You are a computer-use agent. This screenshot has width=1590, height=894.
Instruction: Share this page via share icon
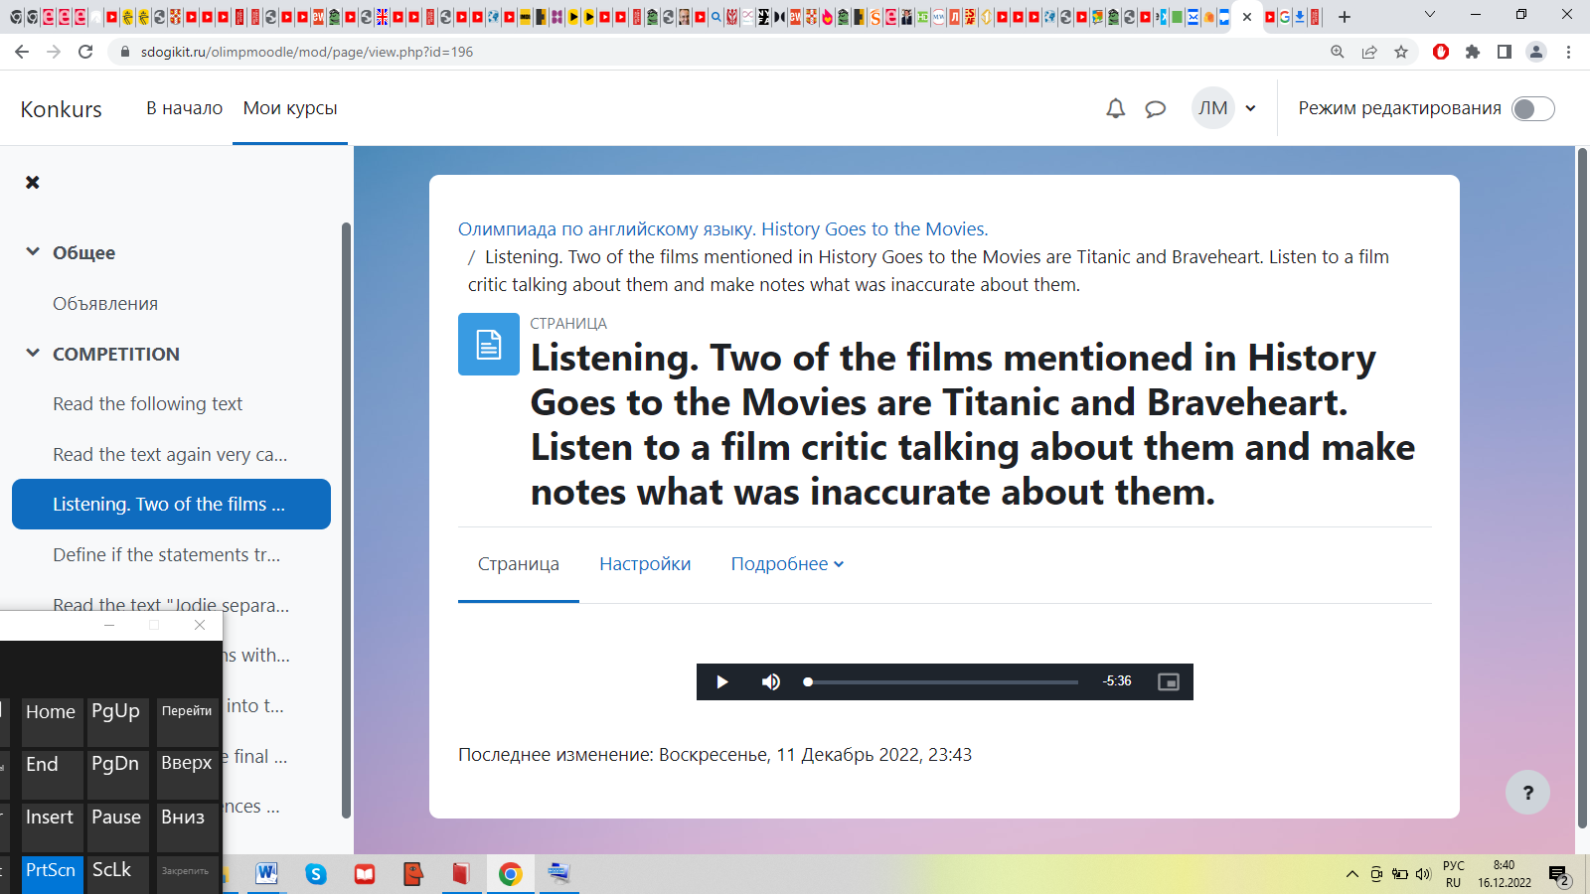coord(1369,52)
